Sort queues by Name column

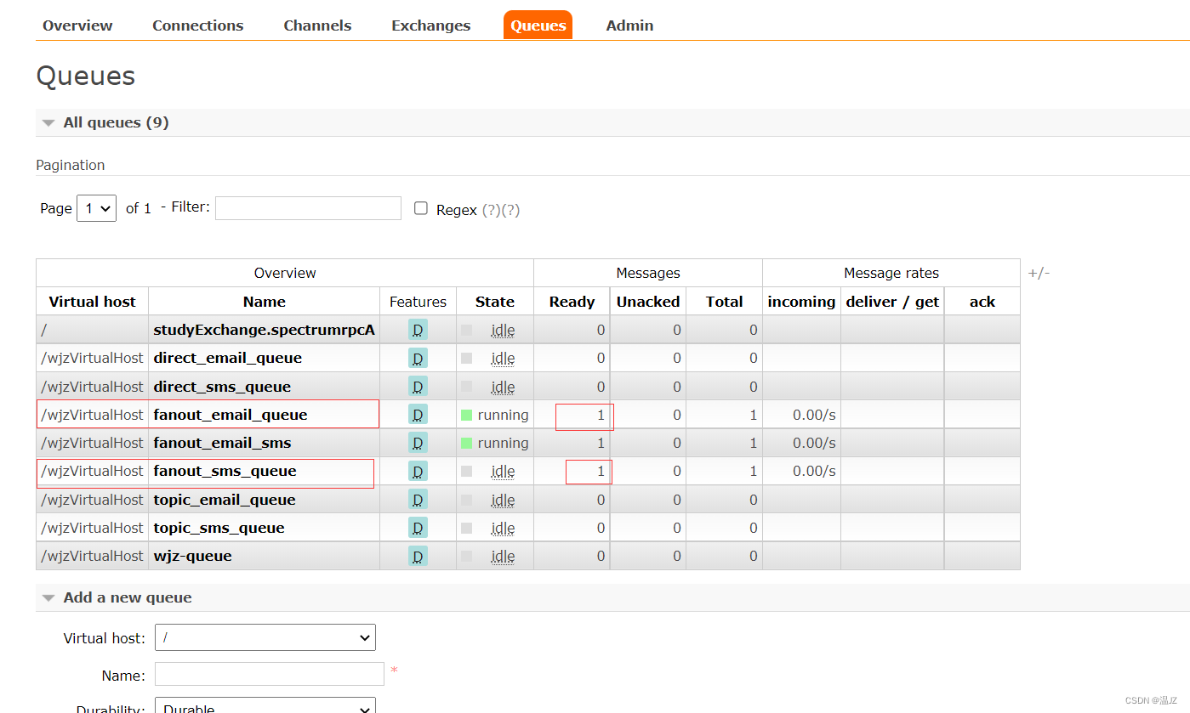tap(264, 302)
